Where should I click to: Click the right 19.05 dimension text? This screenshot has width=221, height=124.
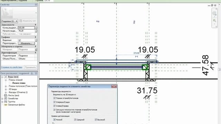pos(148,50)
